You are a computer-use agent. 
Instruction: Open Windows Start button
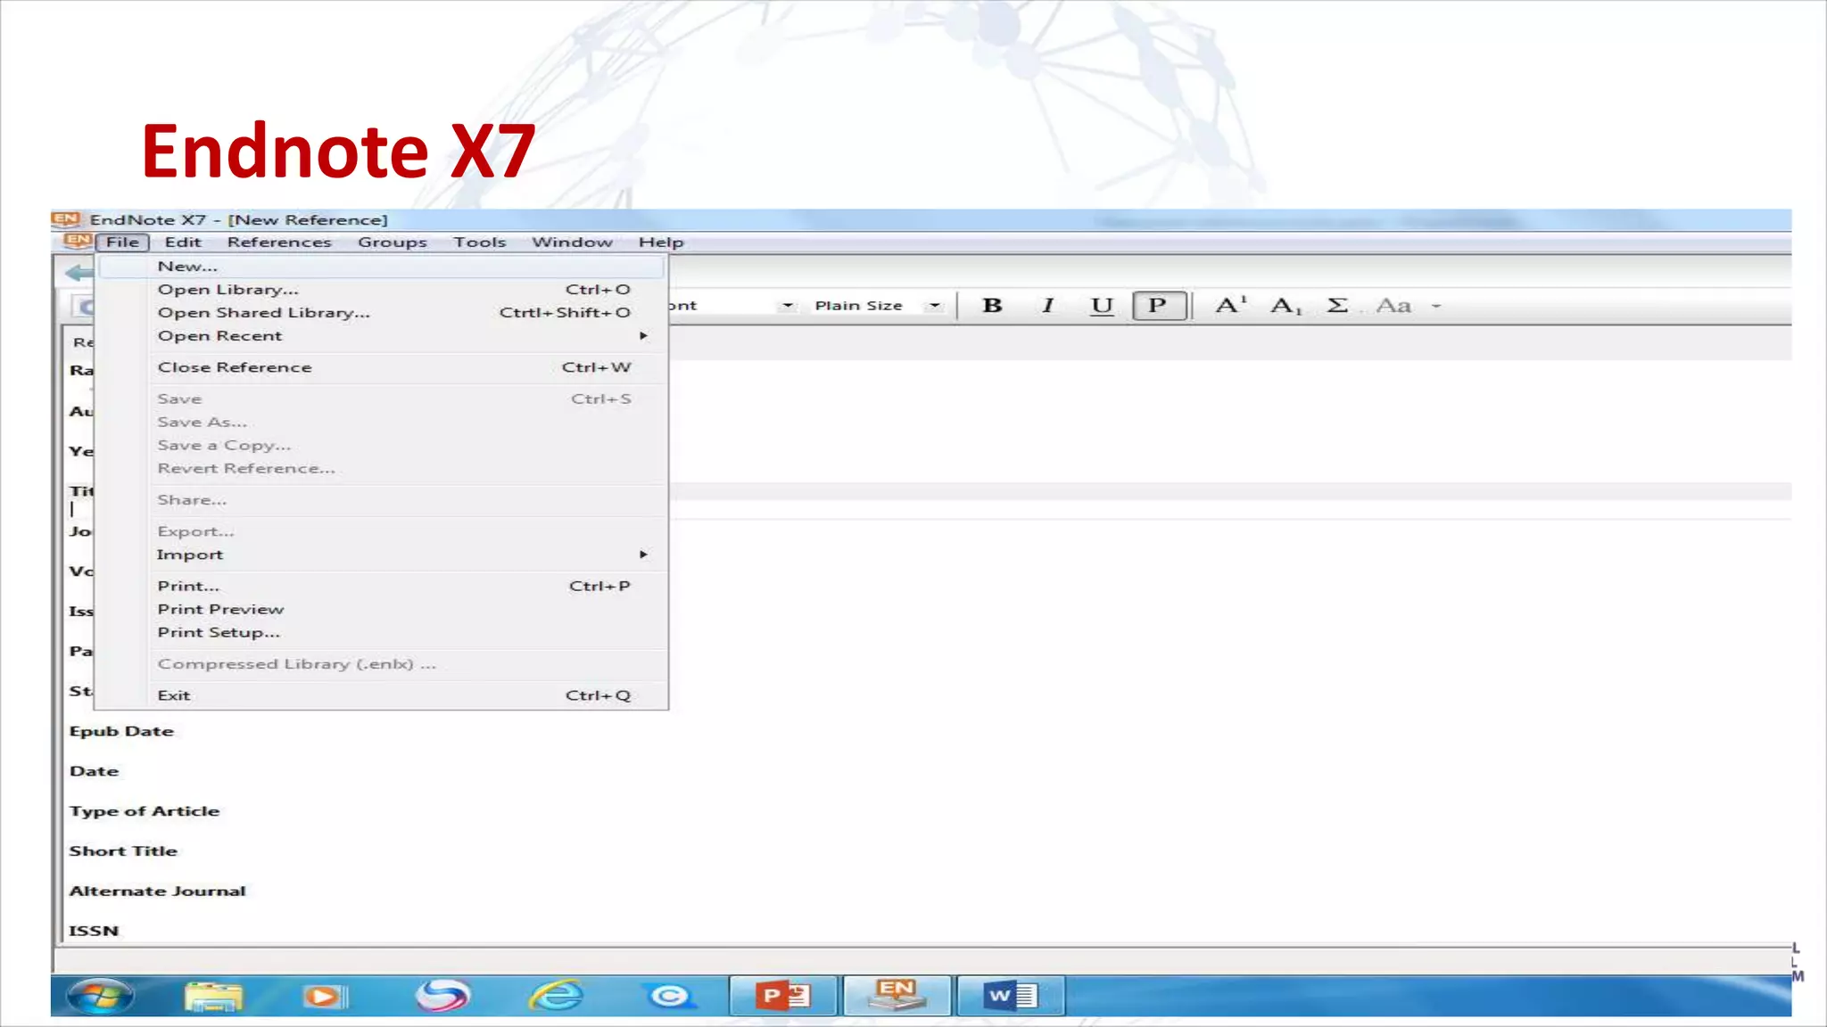pos(100,996)
